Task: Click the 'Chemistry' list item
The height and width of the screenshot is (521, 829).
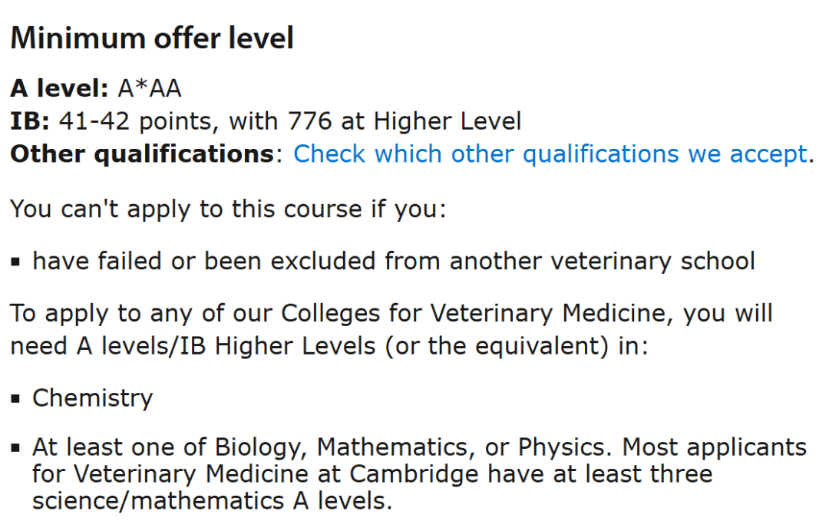Action: click(92, 398)
